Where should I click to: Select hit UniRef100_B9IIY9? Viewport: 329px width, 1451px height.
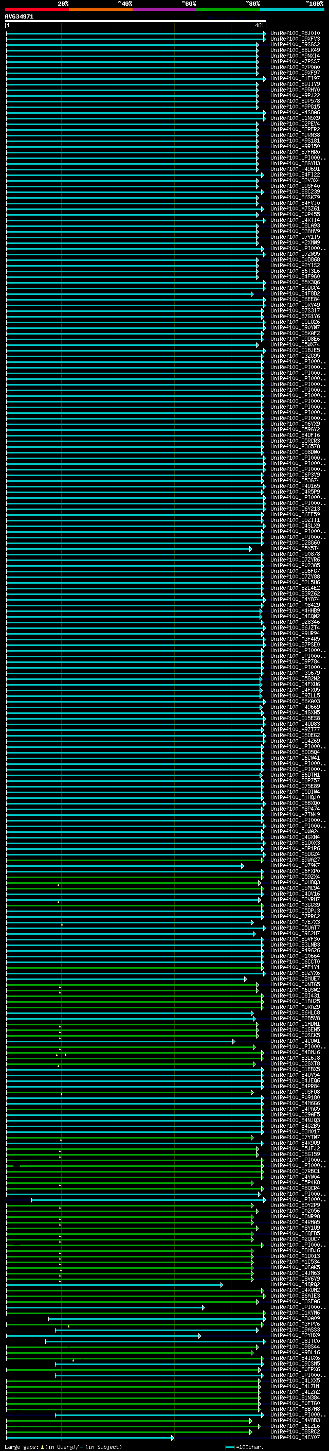tap(295, 84)
